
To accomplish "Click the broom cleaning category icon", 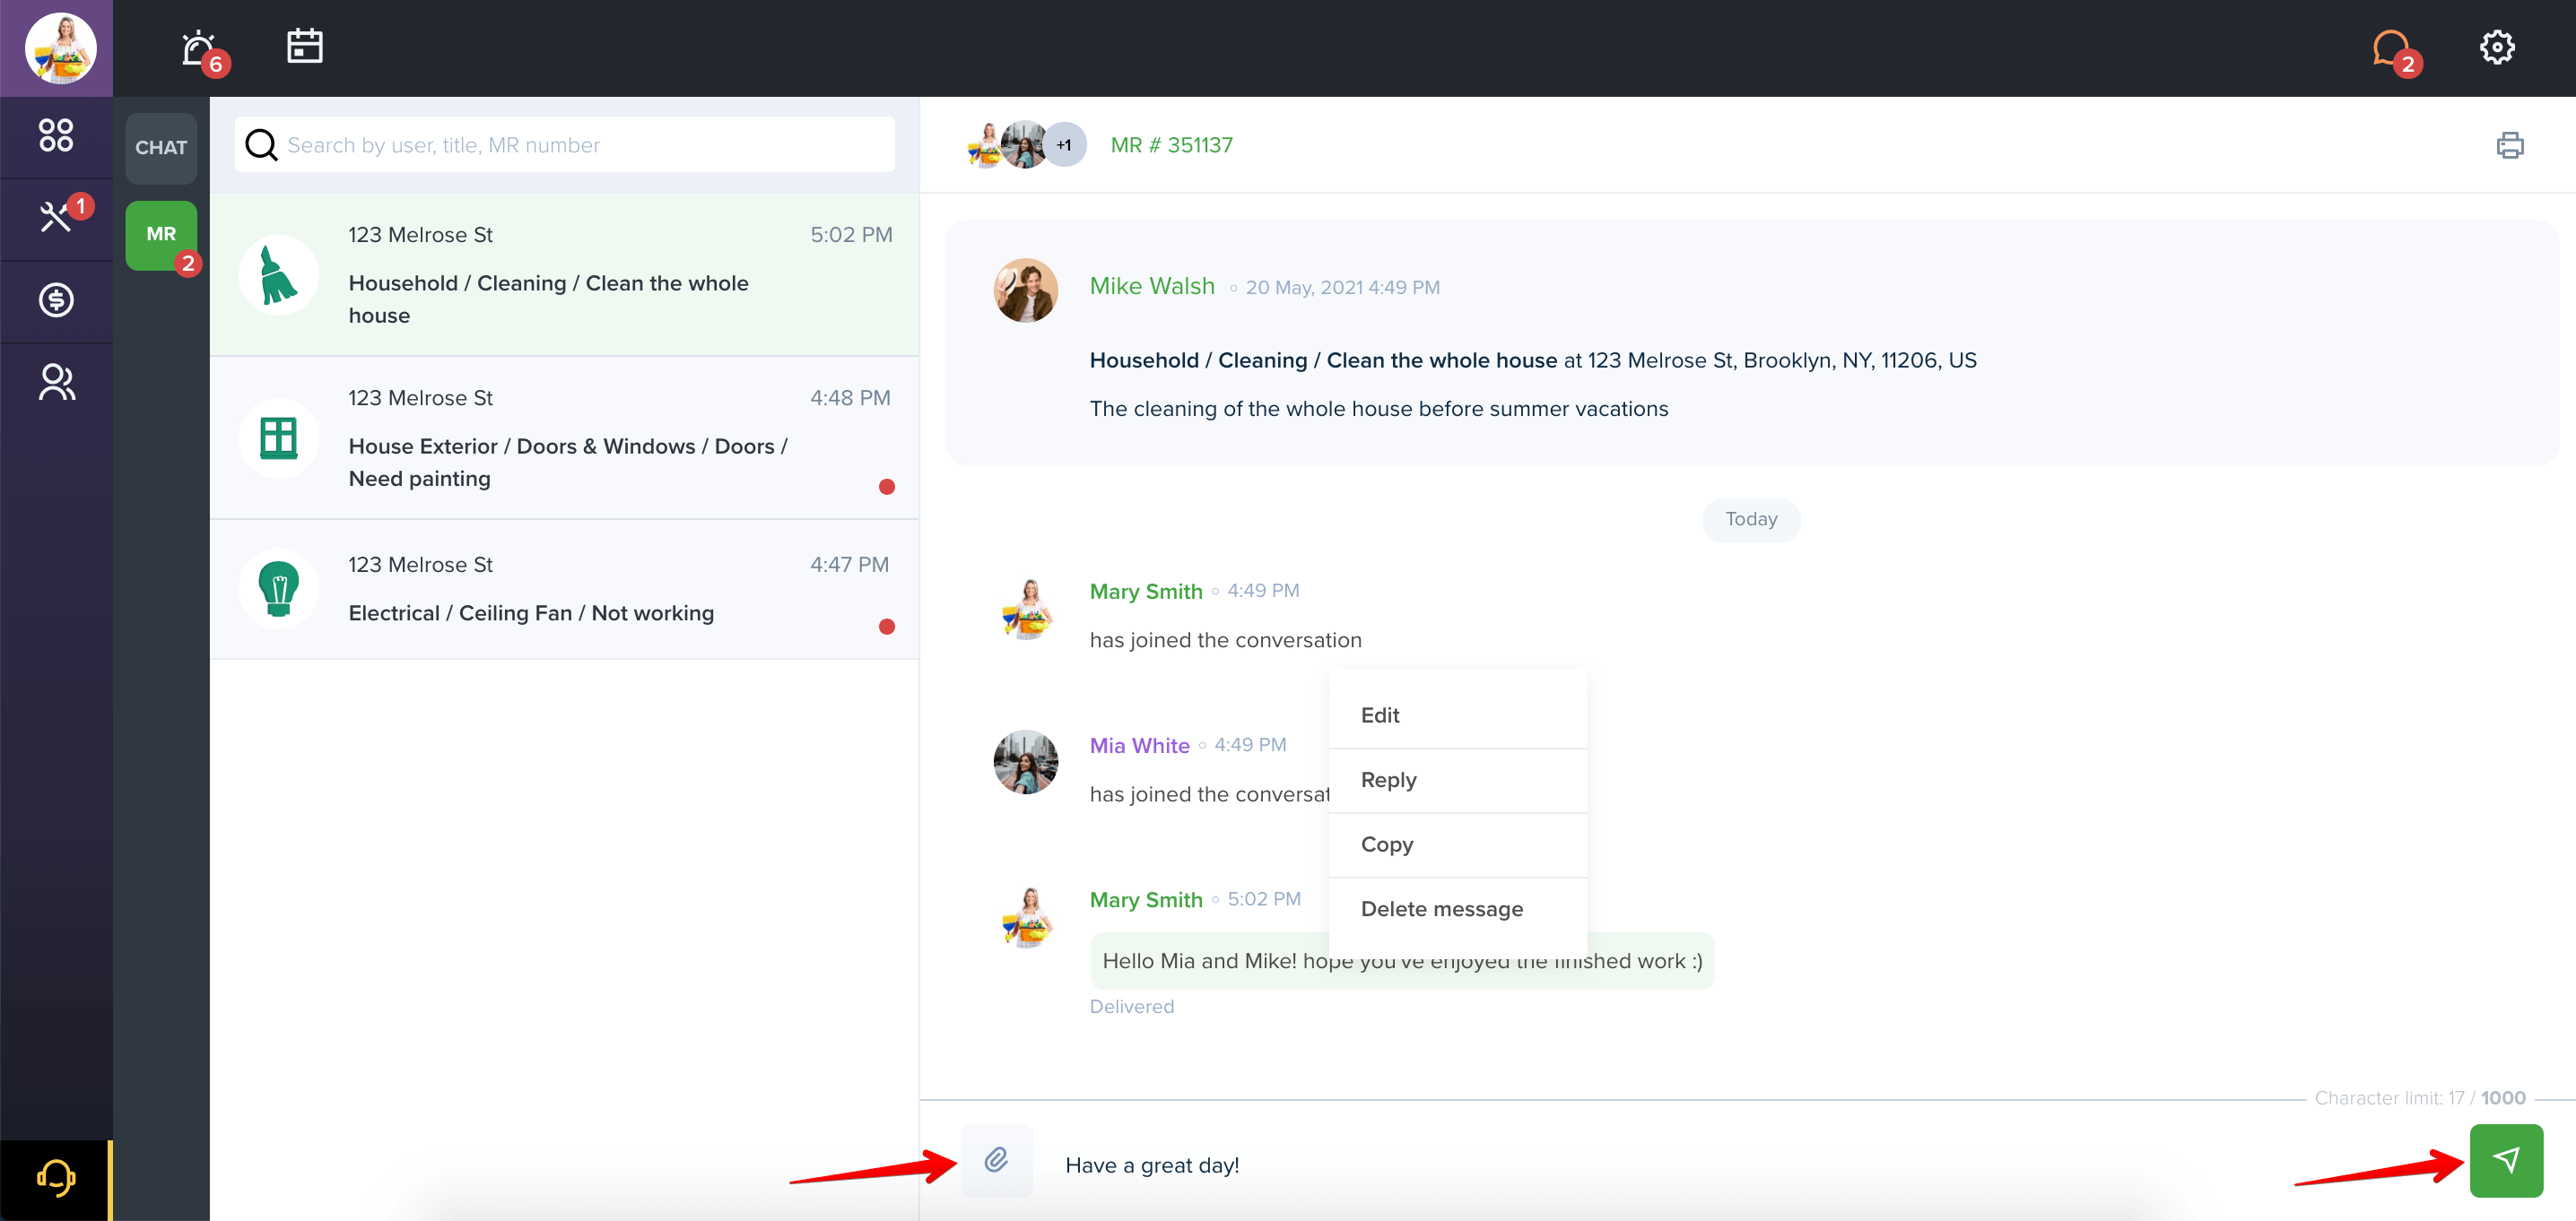I will 279,275.
